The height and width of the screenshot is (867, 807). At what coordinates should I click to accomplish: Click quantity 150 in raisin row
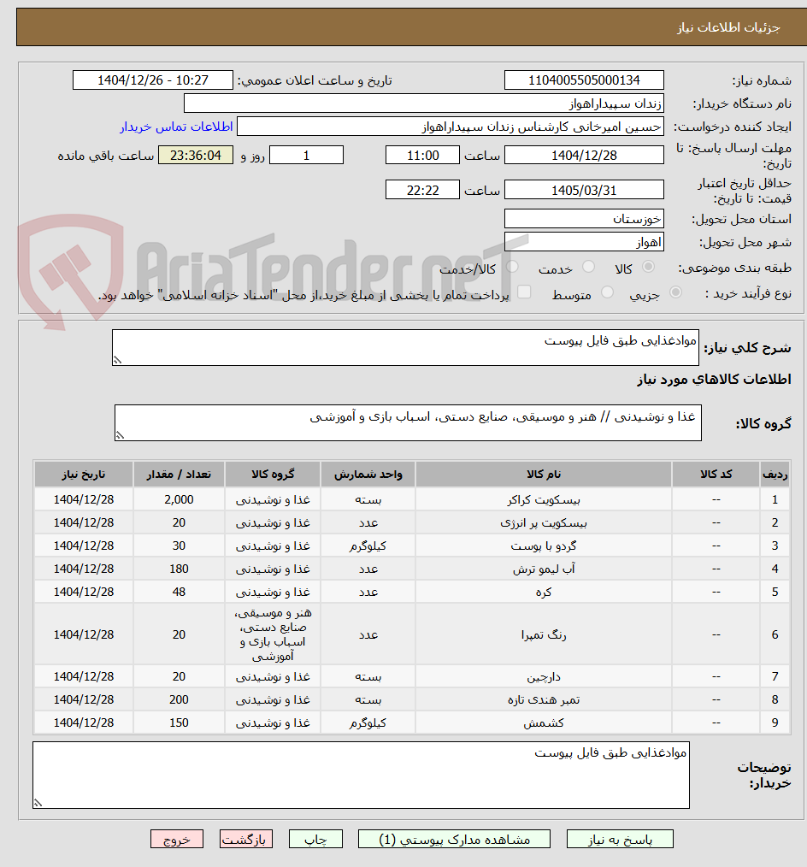(x=179, y=723)
